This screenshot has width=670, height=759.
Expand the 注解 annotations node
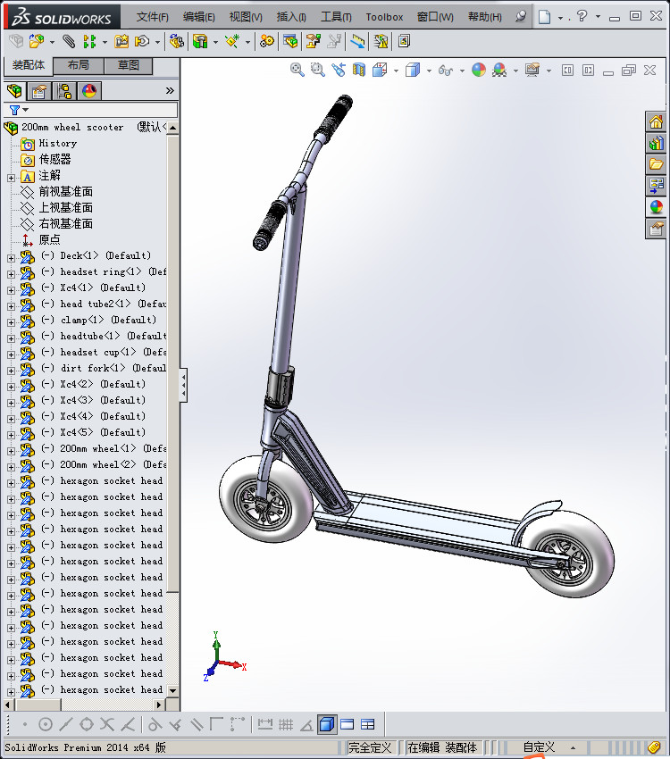tap(11, 178)
